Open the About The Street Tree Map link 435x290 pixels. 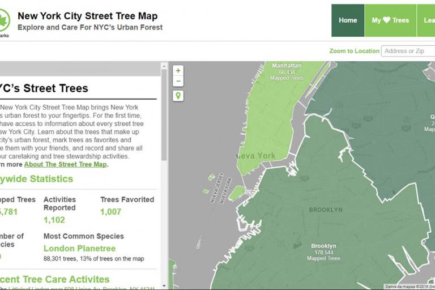click(65, 164)
